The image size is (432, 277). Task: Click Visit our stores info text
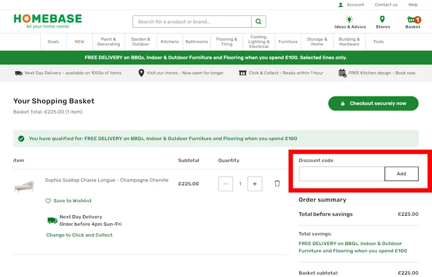pyautogui.click(x=185, y=73)
